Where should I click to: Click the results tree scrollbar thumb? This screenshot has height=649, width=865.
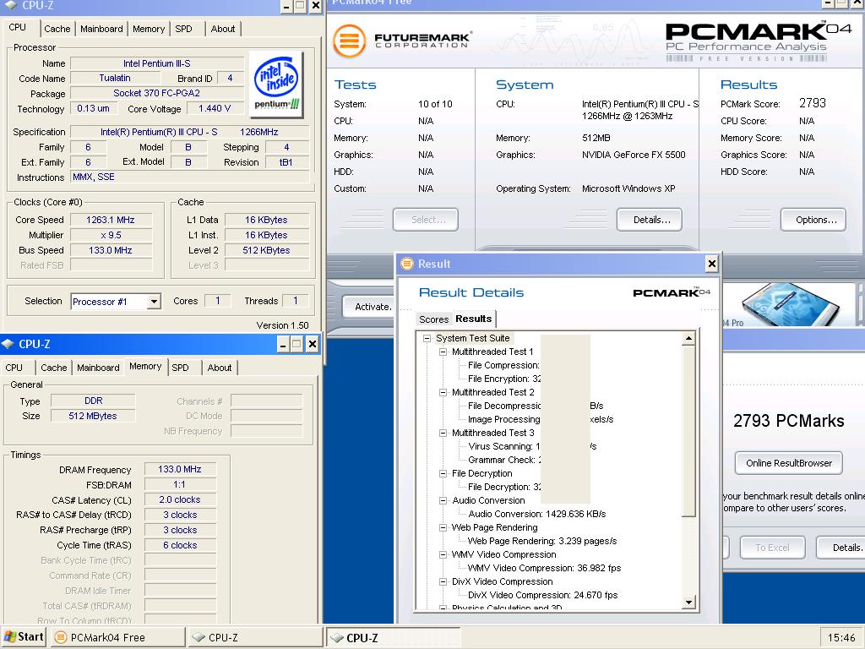(688, 432)
